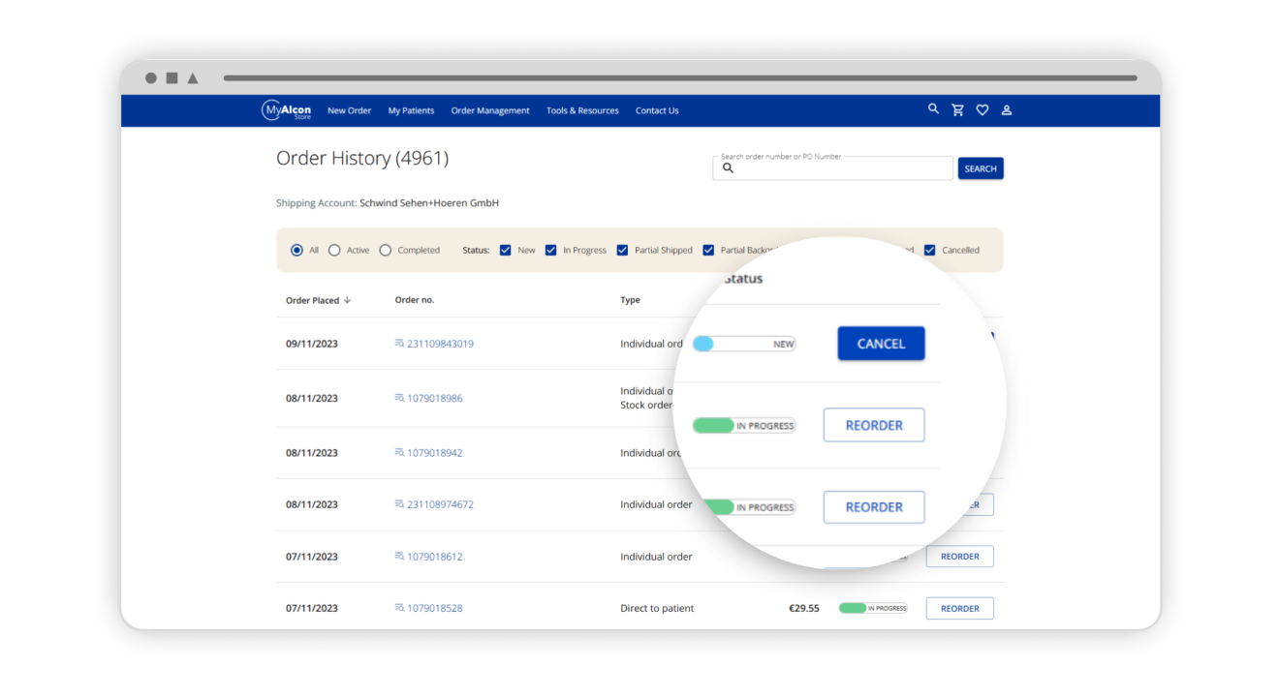
Task: Uncheck the In Progress status checkbox
Action: pos(551,250)
